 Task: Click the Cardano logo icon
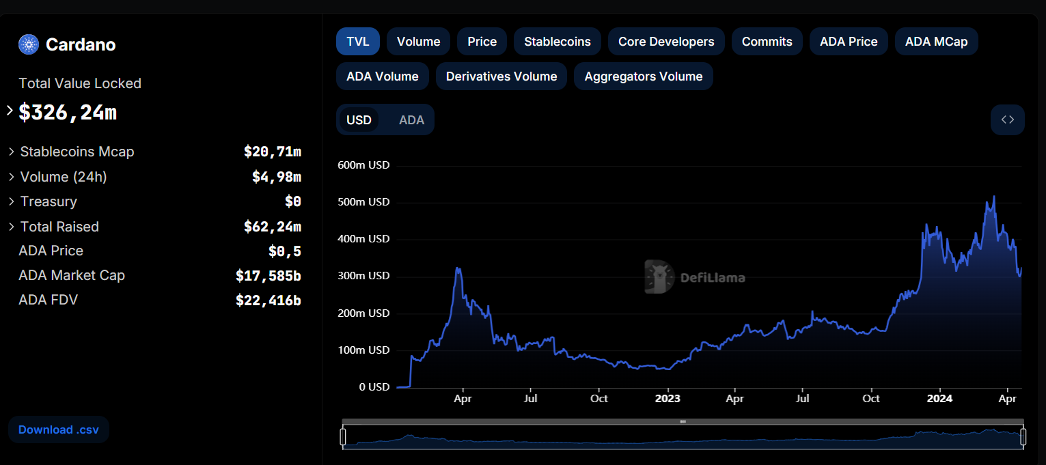coord(29,44)
